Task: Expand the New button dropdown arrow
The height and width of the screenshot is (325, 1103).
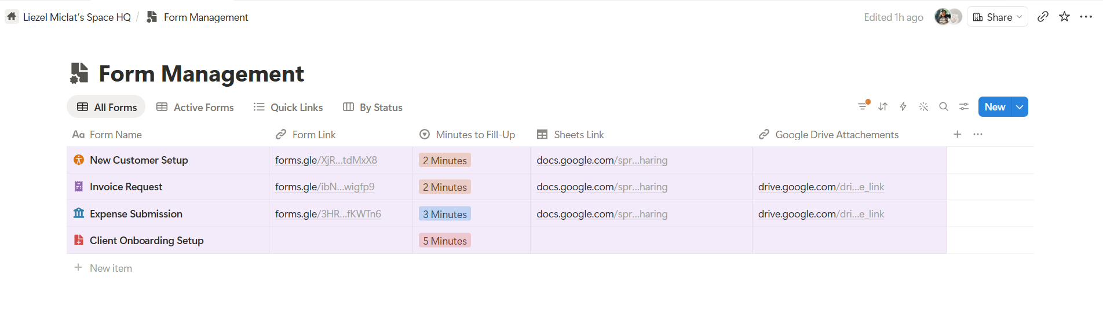Action: pyautogui.click(x=1020, y=106)
